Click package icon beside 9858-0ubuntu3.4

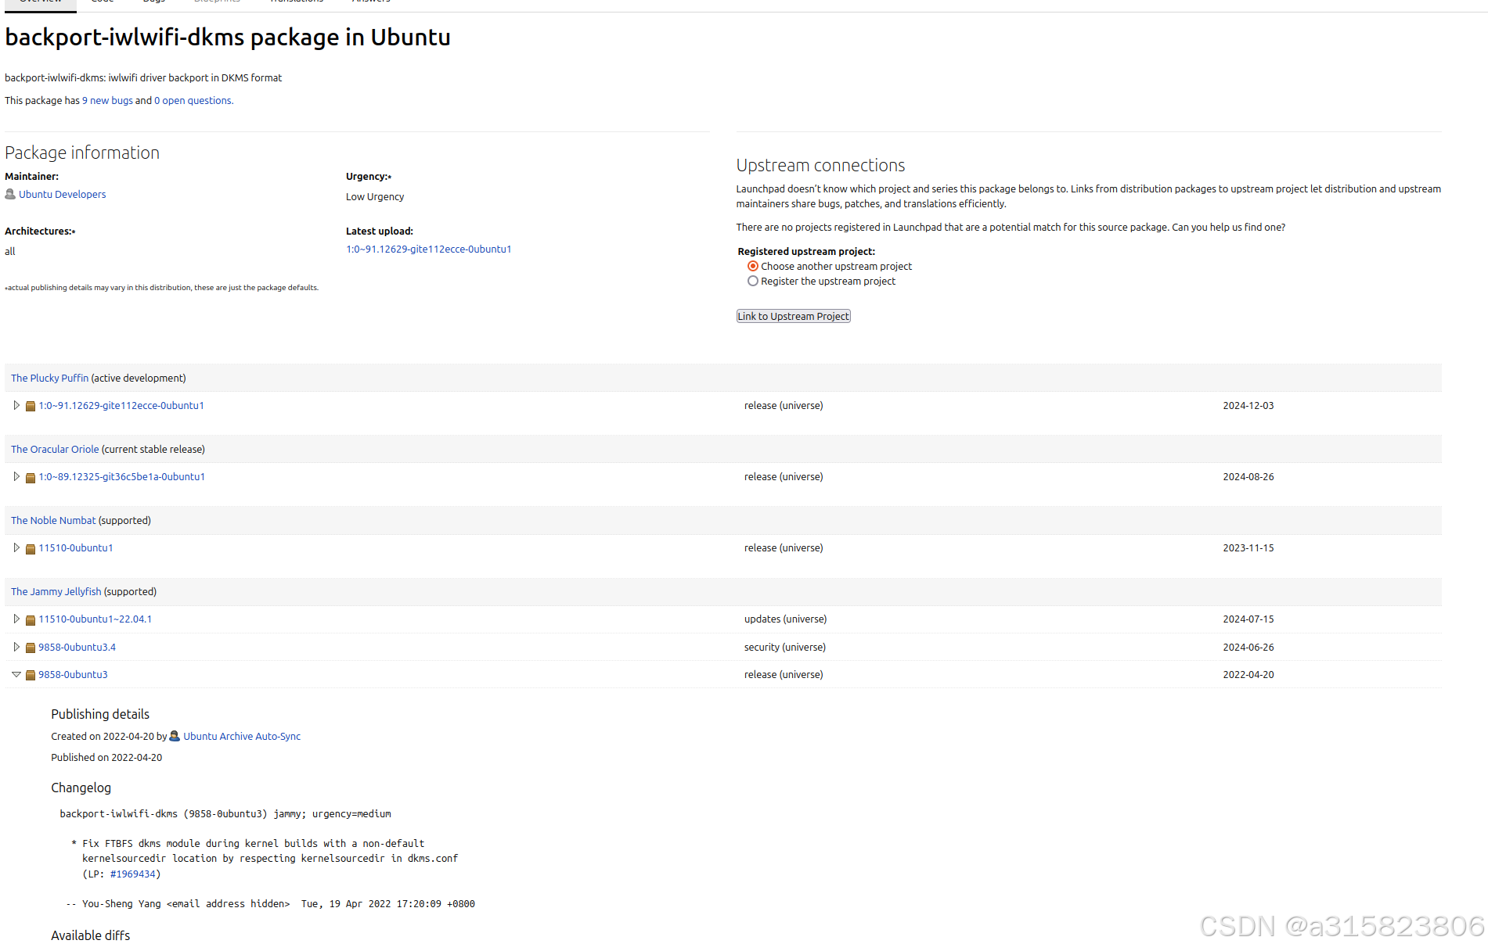[31, 648]
